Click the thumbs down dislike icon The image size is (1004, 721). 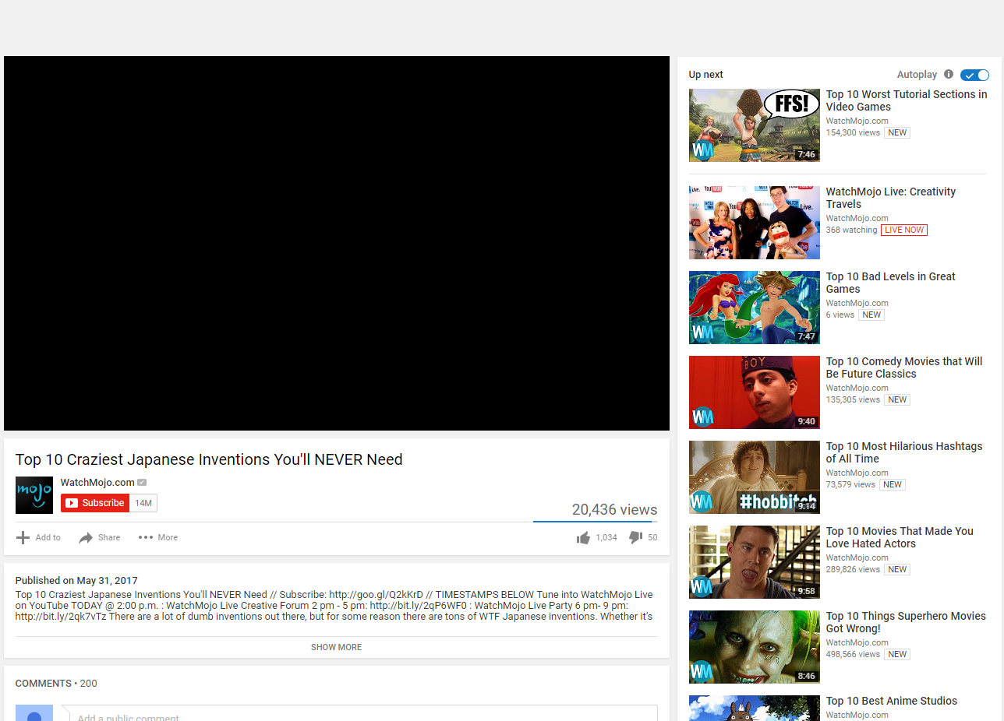[x=635, y=537]
